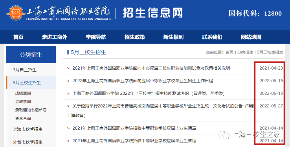The image size is (290, 147).
Task: Click the SICFL globe logo
Action: [x=16, y=13]
